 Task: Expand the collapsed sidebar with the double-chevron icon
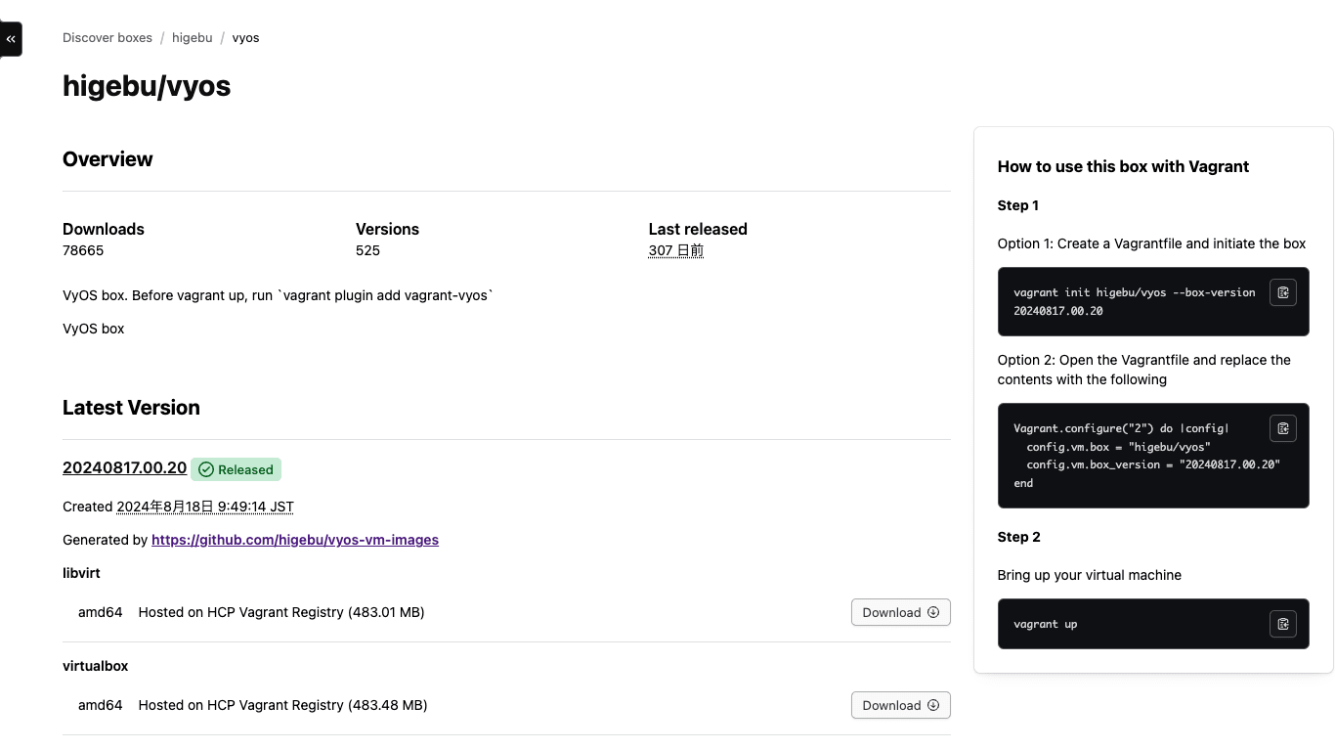(x=11, y=39)
